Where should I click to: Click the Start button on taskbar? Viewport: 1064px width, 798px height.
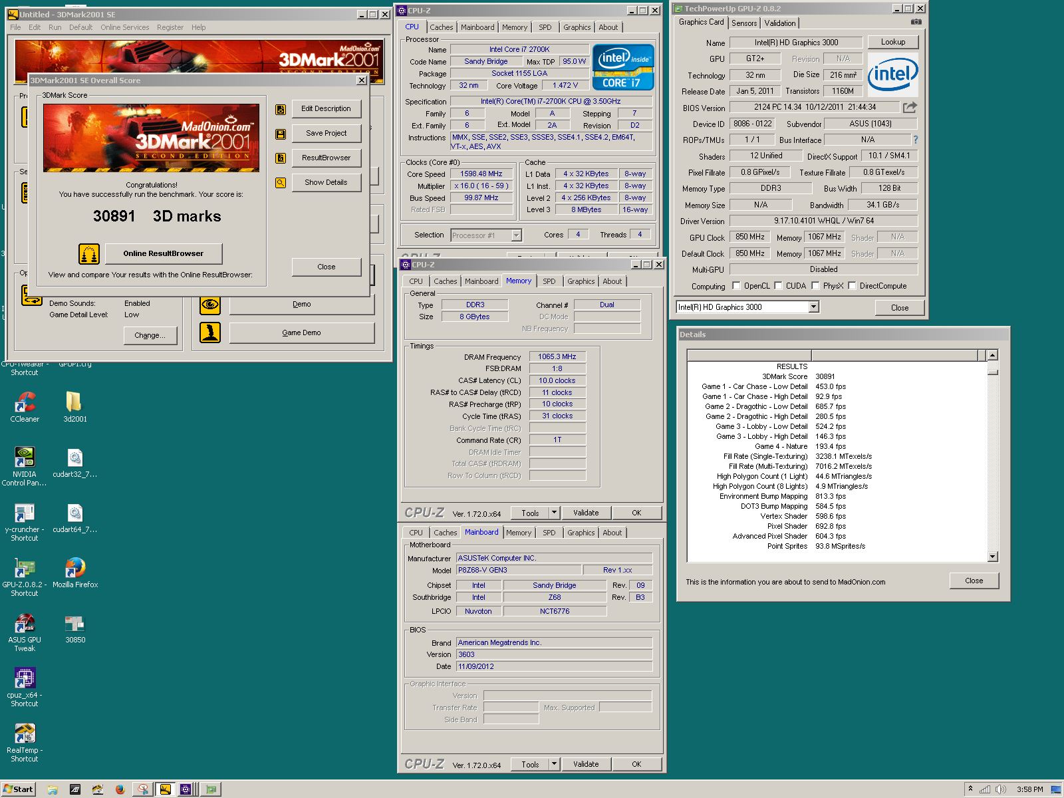click(x=18, y=789)
